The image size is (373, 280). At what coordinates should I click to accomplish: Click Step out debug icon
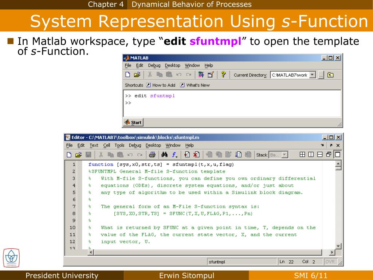pyautogui.click(x=228, y=155)
